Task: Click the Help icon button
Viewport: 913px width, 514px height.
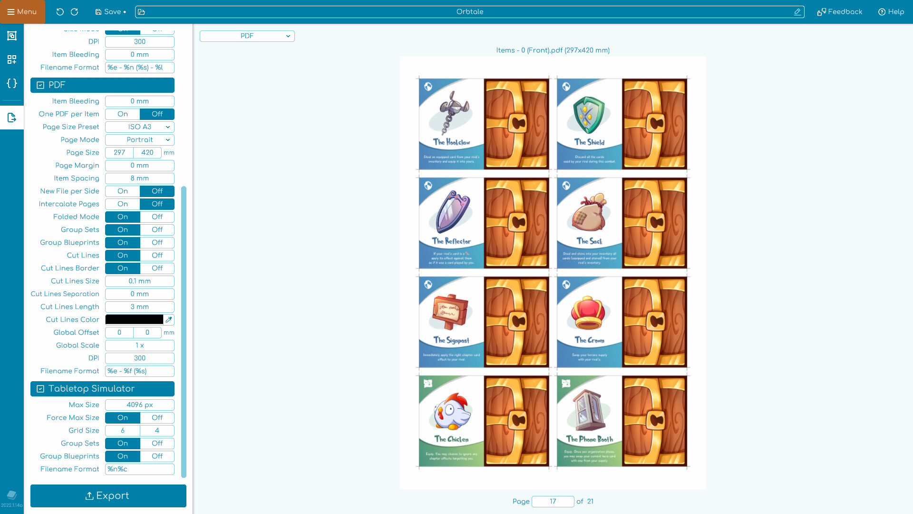Action: tap(882, 11)
